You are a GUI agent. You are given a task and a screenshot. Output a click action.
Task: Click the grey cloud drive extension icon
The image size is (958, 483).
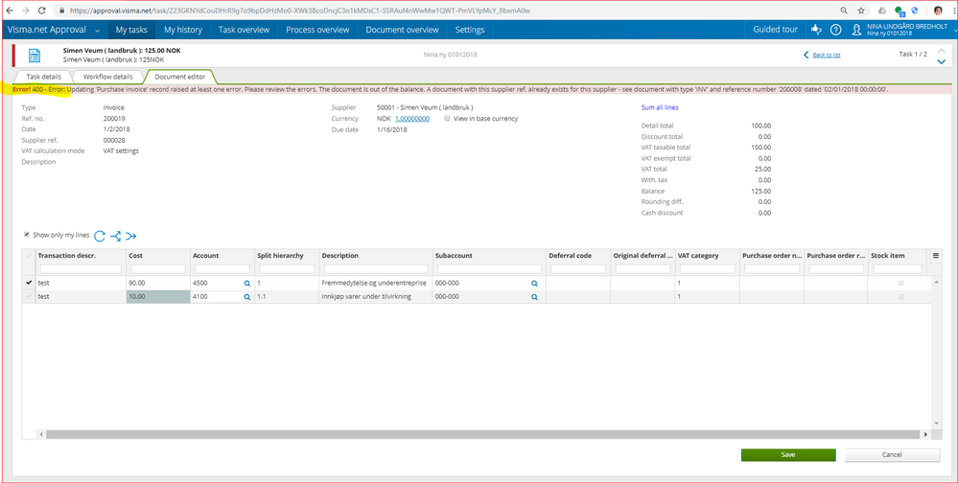(x=882, y=11)
